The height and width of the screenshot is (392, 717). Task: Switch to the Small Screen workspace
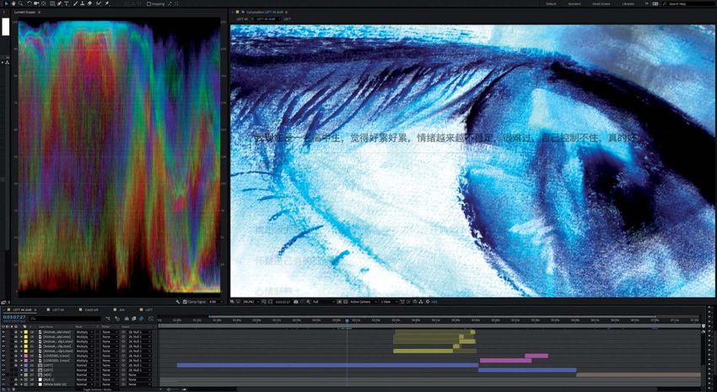click(x=601, y=3)
